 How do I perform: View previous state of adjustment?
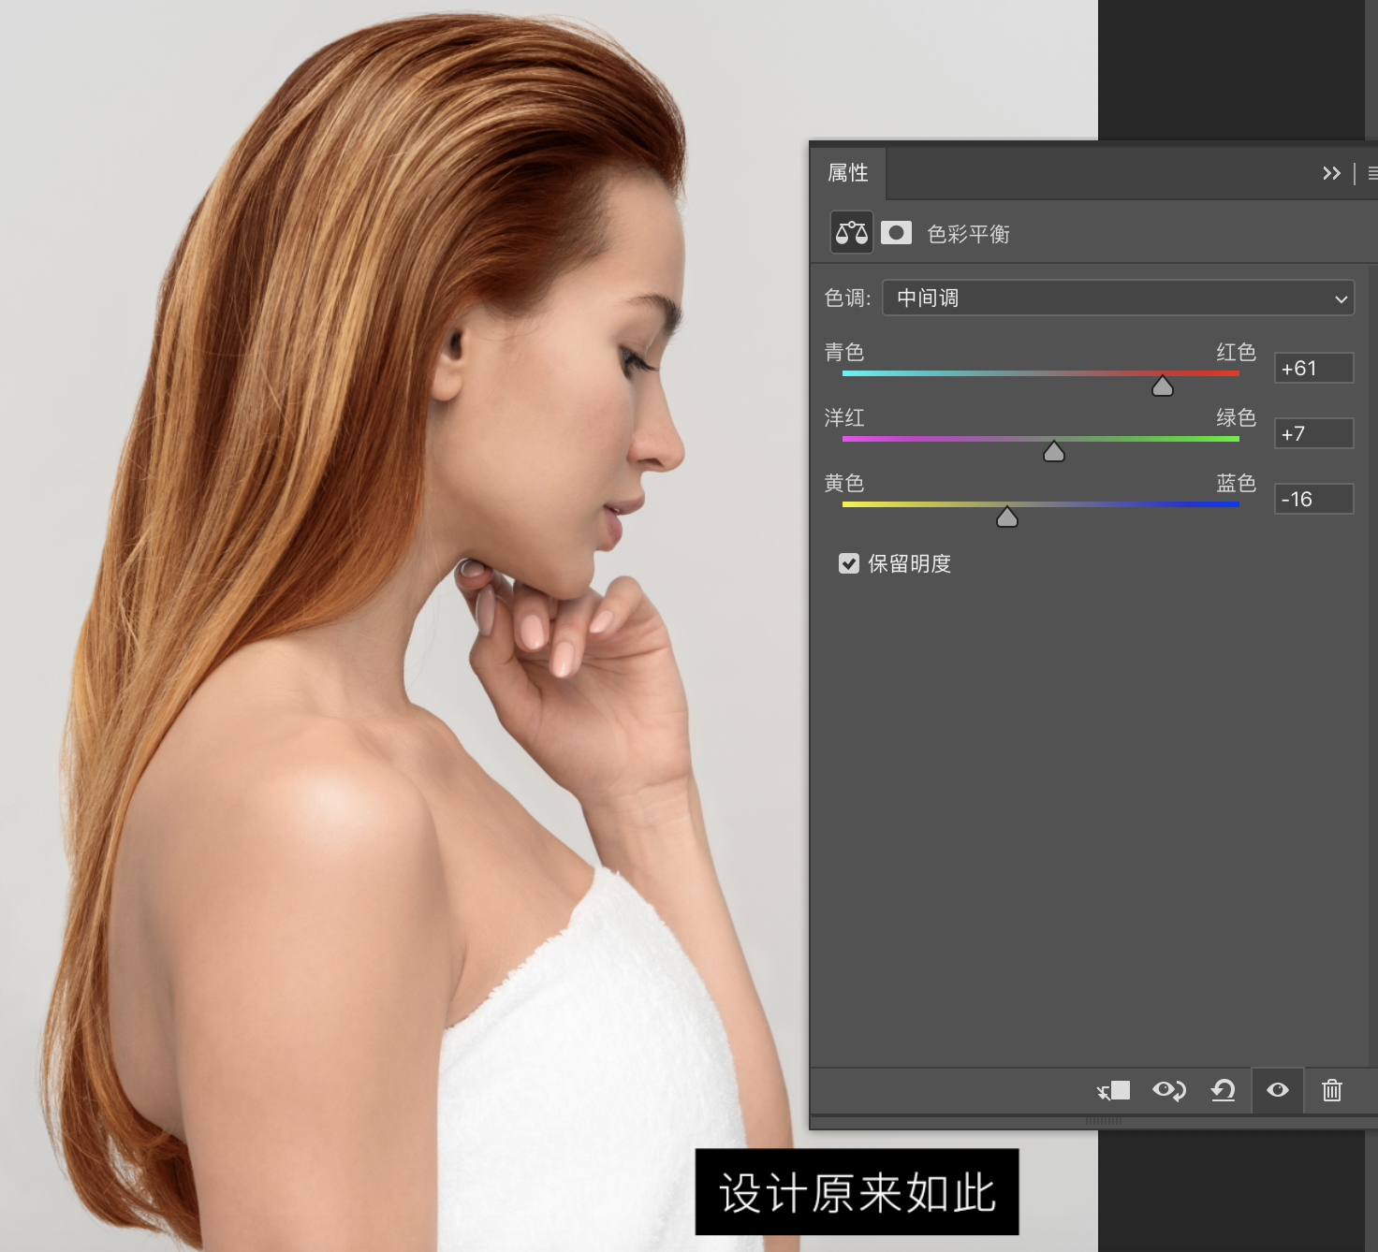[x=1169, y=1090]
